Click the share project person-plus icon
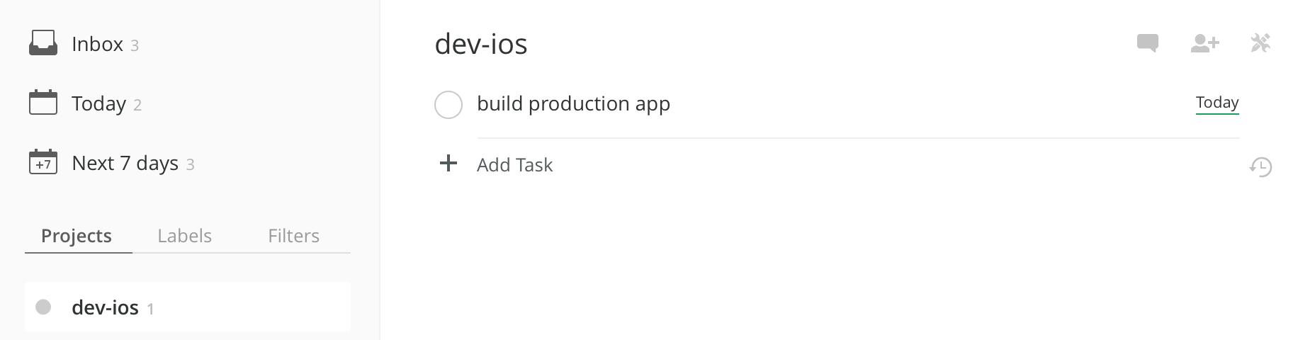The height and width of the screenshot is (340, 1298). [1204, 43]
